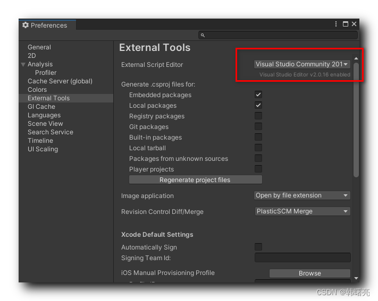The width and height of the screenshot is (378, 301).
Task: Enable Git packages checkbox
Action: tap(258, 126)
